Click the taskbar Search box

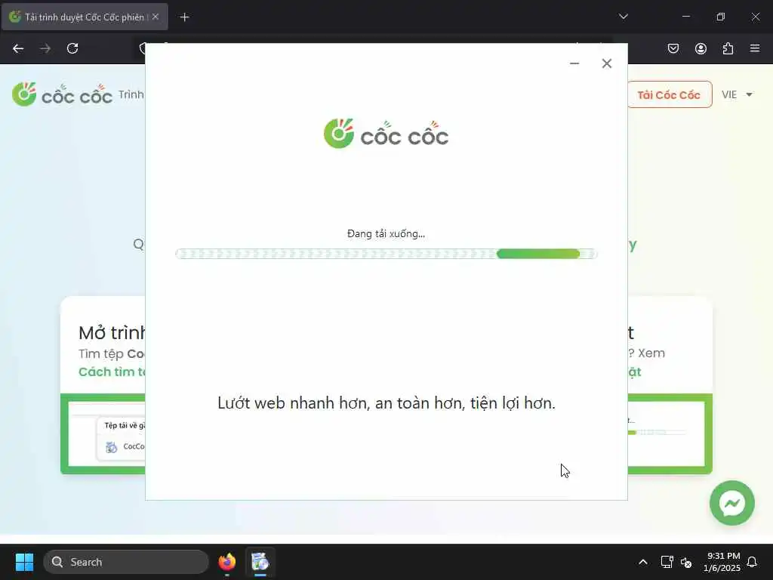(x=126, y=562)
